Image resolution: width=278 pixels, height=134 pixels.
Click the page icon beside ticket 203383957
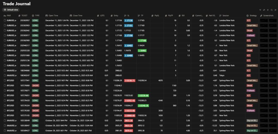pyautogui.click(x=5, y=21)
